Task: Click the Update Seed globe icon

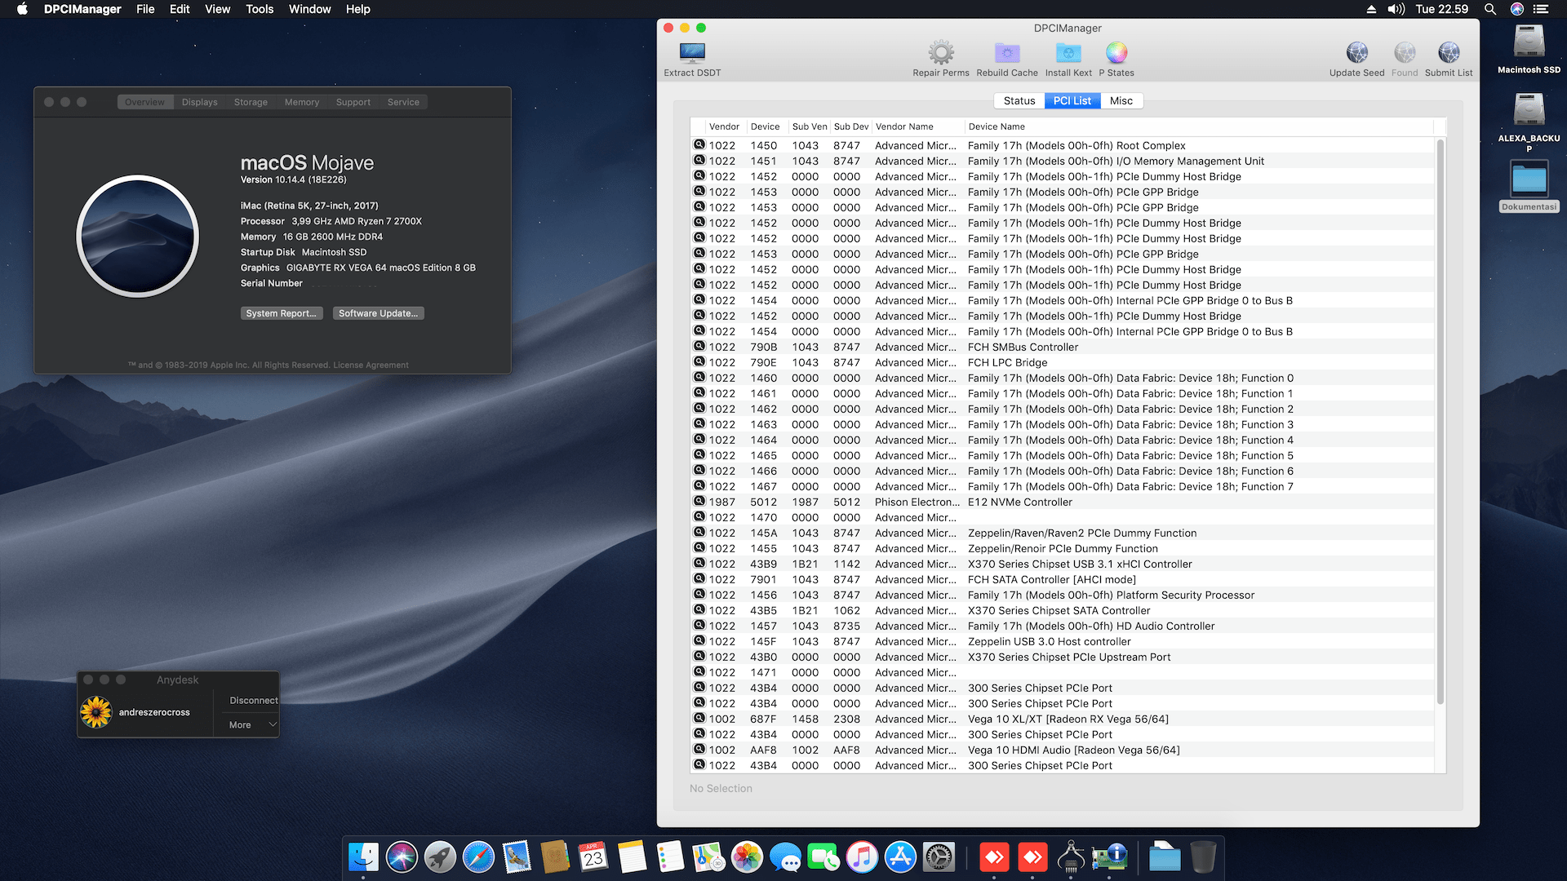Action: (x=1356, y=53)
